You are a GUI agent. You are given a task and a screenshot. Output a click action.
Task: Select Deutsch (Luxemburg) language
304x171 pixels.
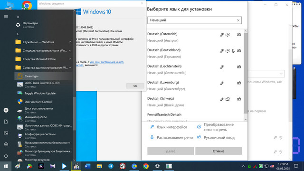tap(194, 85)
